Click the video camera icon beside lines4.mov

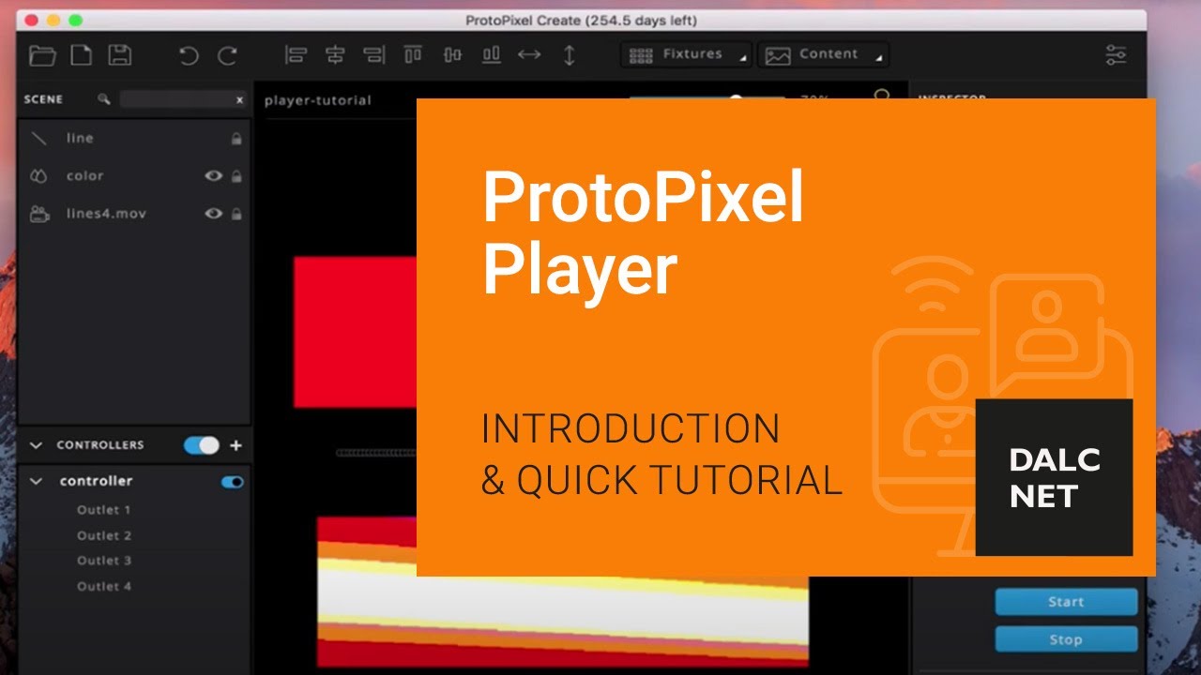pos(39,214)
